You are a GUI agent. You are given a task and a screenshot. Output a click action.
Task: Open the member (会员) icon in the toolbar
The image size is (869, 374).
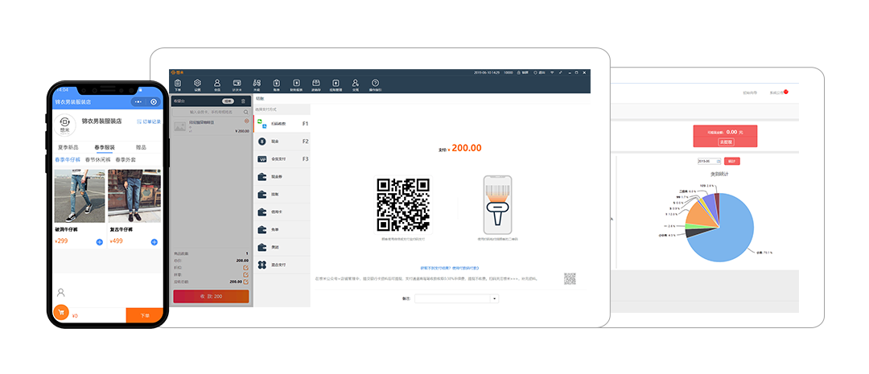click(x=217, y=83)
